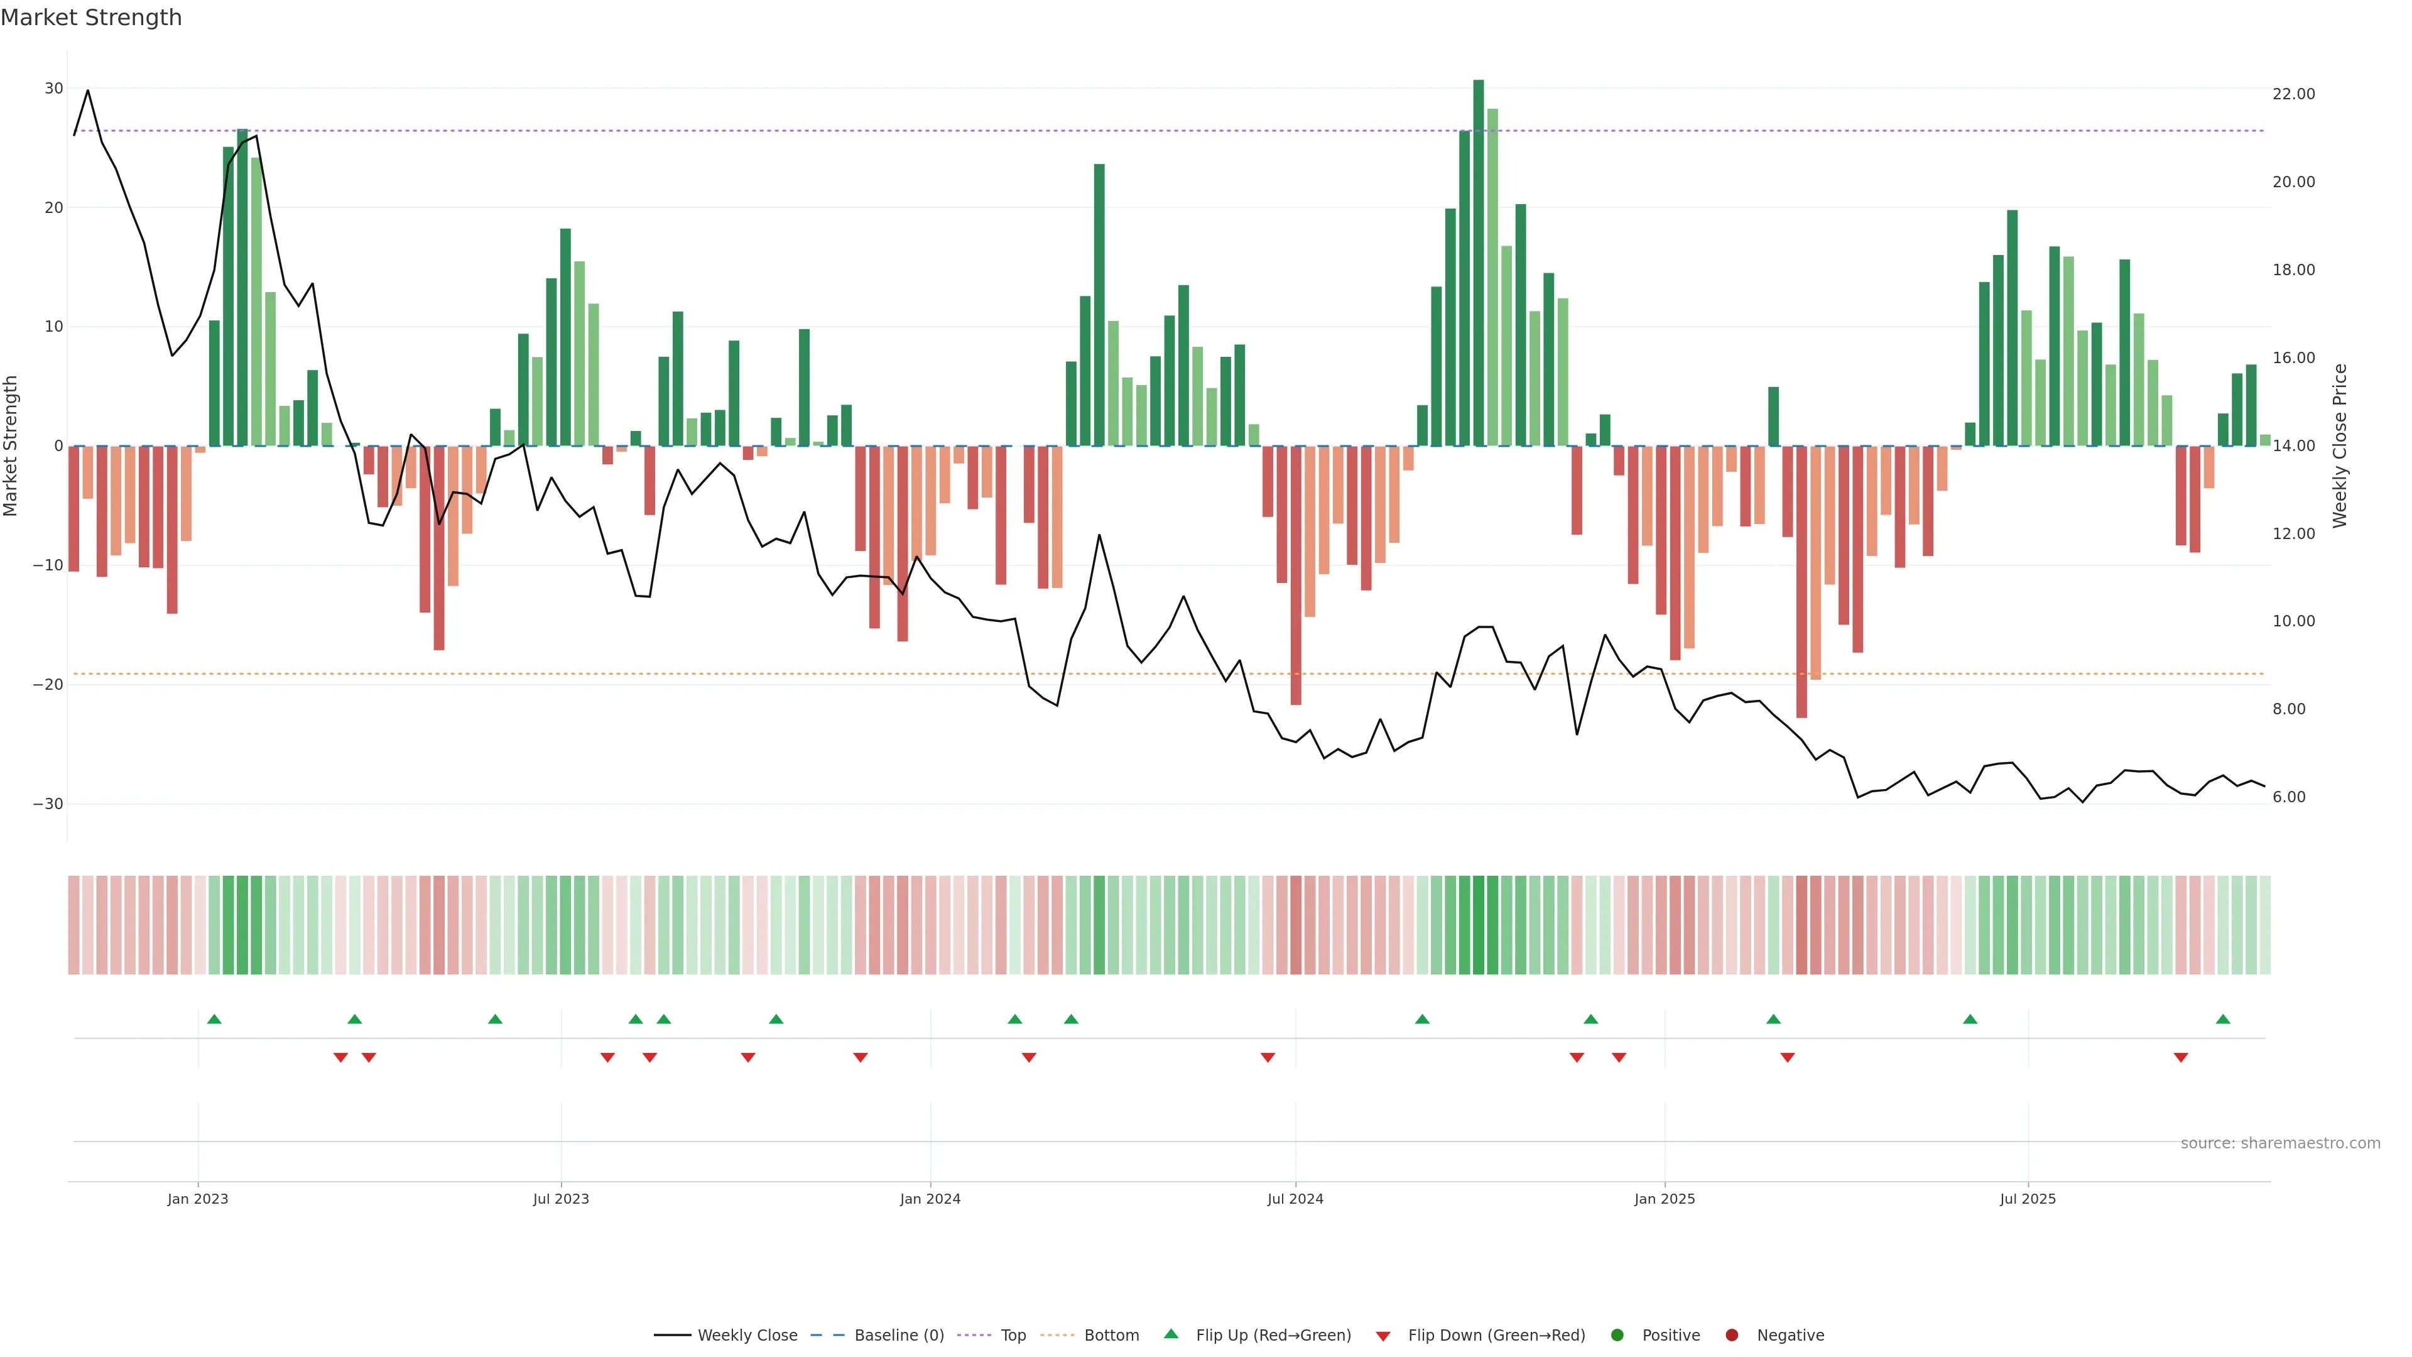Click the rightmost red Flip Down triangle marker
2412x1357 pixels.
click(2181, 1057)
